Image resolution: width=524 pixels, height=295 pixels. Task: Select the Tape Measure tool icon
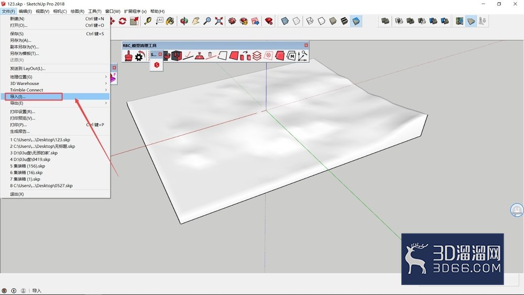148,21
